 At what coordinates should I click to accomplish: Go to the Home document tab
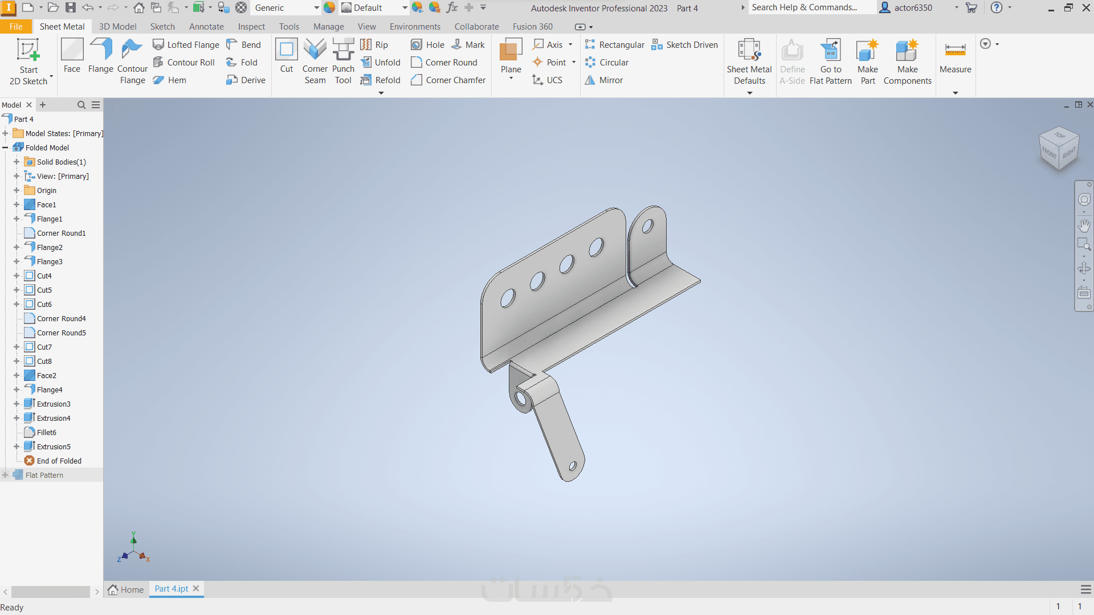point(126,589)
